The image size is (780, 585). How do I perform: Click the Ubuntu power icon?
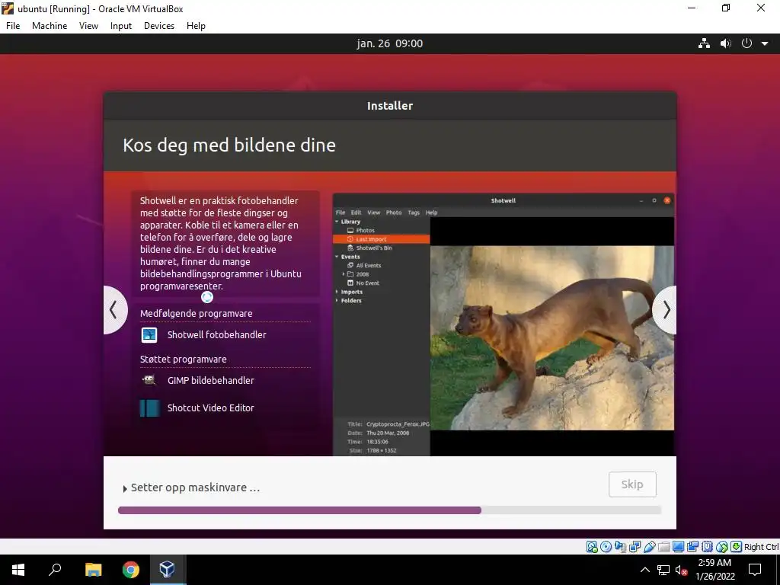point(746,43)
